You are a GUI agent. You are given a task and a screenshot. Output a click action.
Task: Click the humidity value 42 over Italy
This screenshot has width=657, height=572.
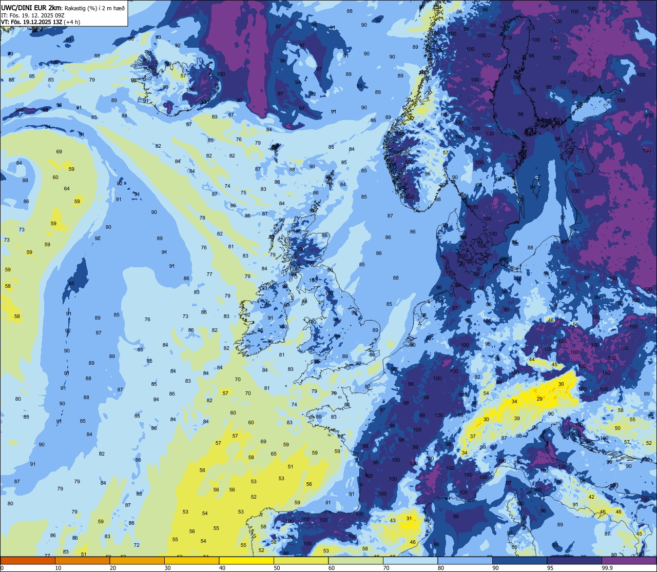point(591,497)
